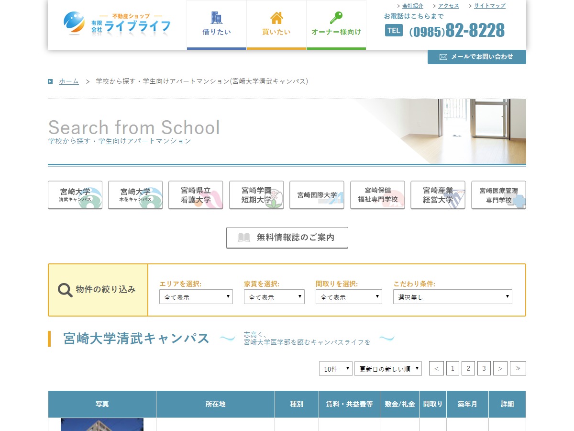Click the TEL badge icon
The image size is (574, 431).
(394, 30)
